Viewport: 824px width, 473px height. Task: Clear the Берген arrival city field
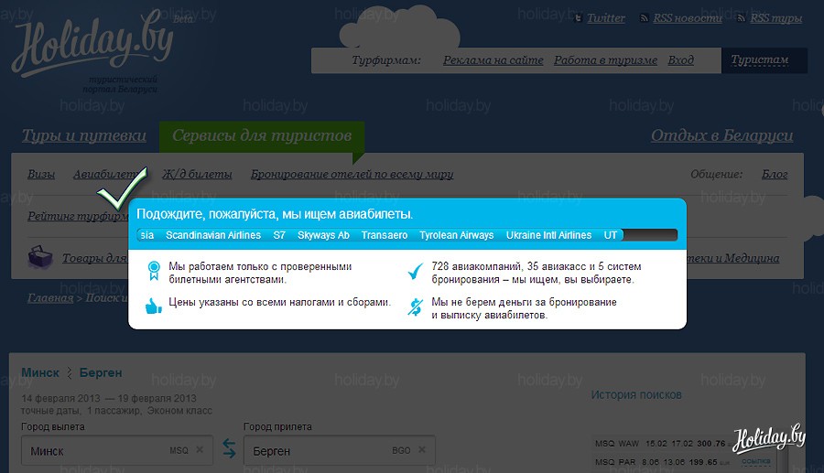(421, 451)
